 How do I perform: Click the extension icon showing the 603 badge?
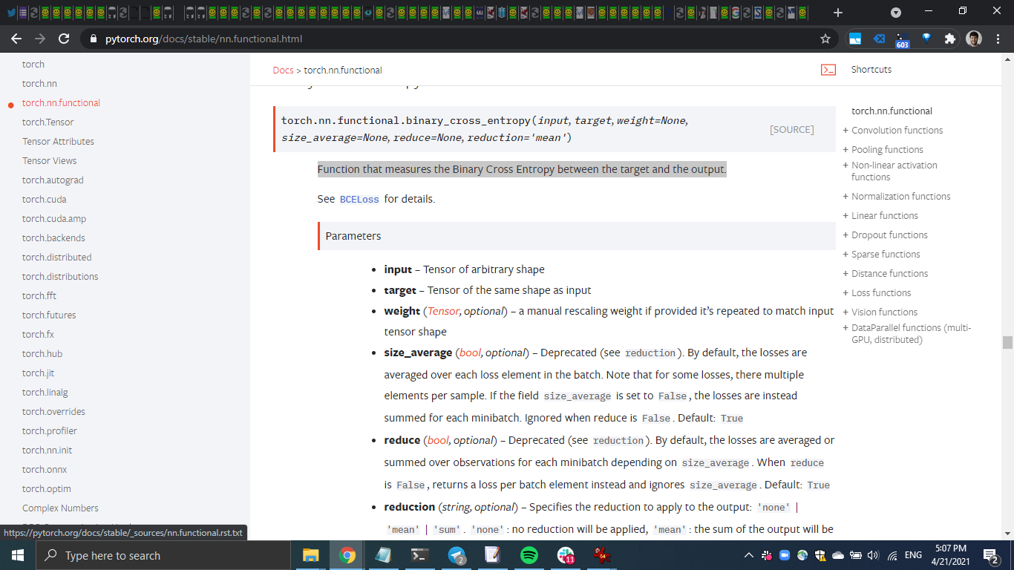(902, 38)
